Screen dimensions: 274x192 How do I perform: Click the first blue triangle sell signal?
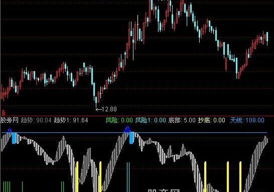(x=10, y=130)
